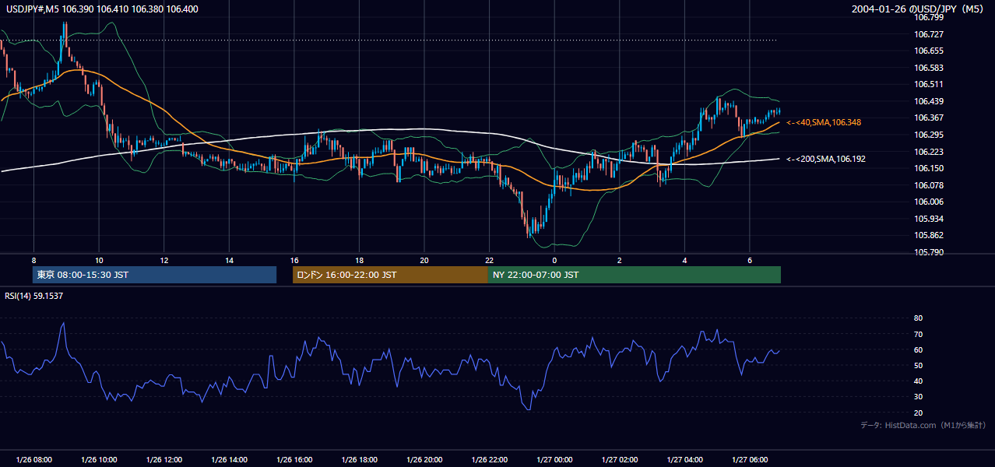Click hour marker 10 under the price chart
The height and width of the screenshot is (467, 995).
tap(99, 260)
